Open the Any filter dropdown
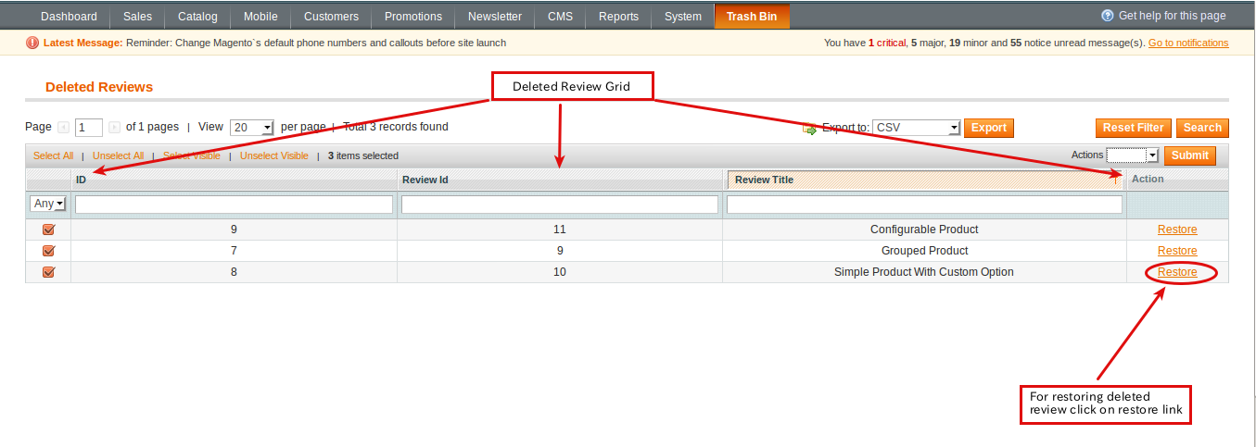1256x447 pixels. coord(48,204)
